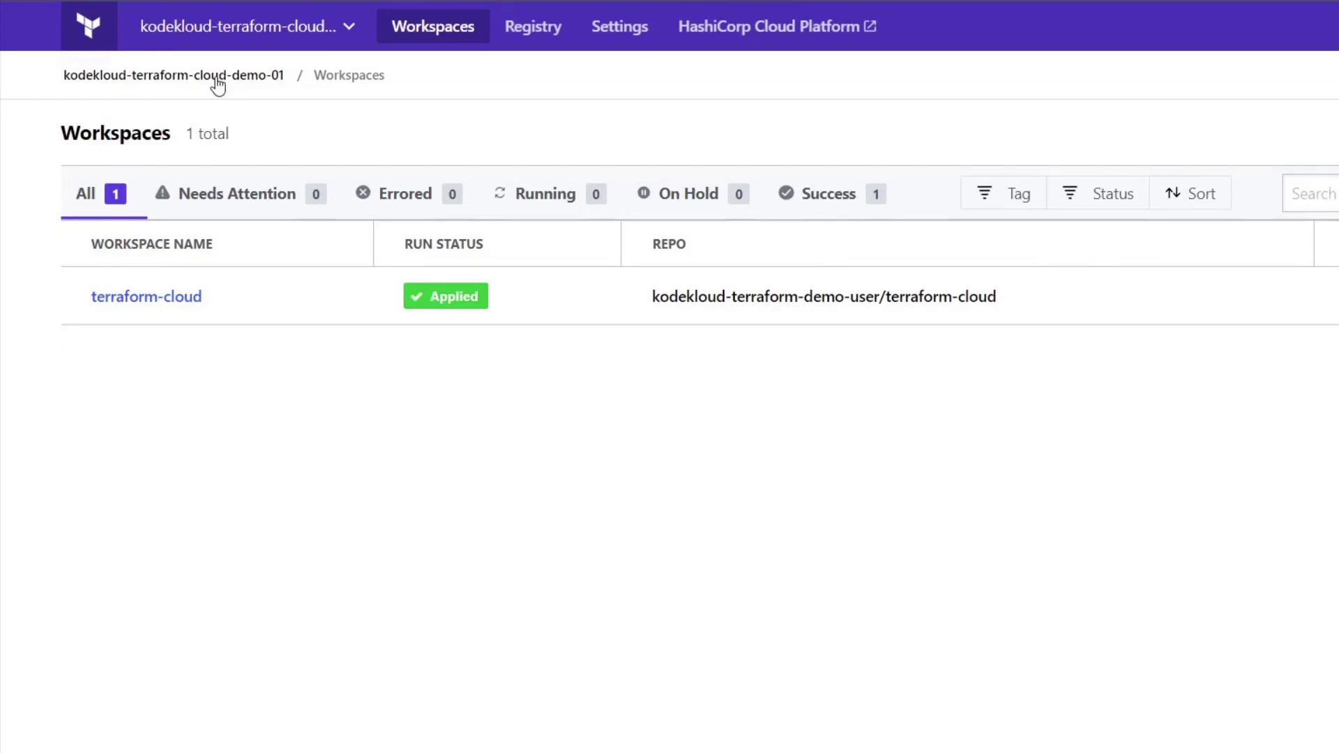
Task: Click the Needs Attention warning triangle icon
Action: pyautogui.click(x=162, y=193)
